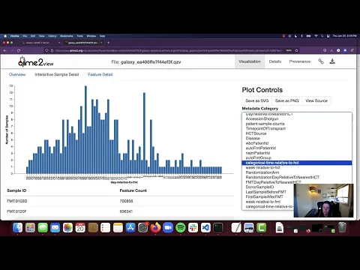This screenshot has width=360, height=270.
Task: Click the Feature Count column header
Action: (x=133, y=190)
